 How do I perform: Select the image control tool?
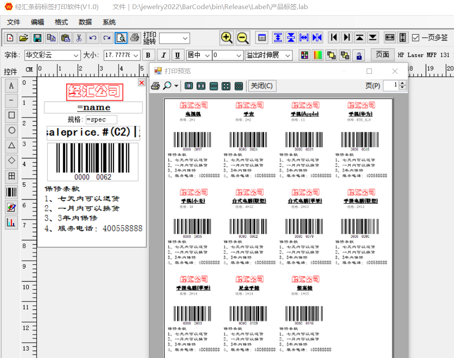pyautogui.click(x=11, y=207)
